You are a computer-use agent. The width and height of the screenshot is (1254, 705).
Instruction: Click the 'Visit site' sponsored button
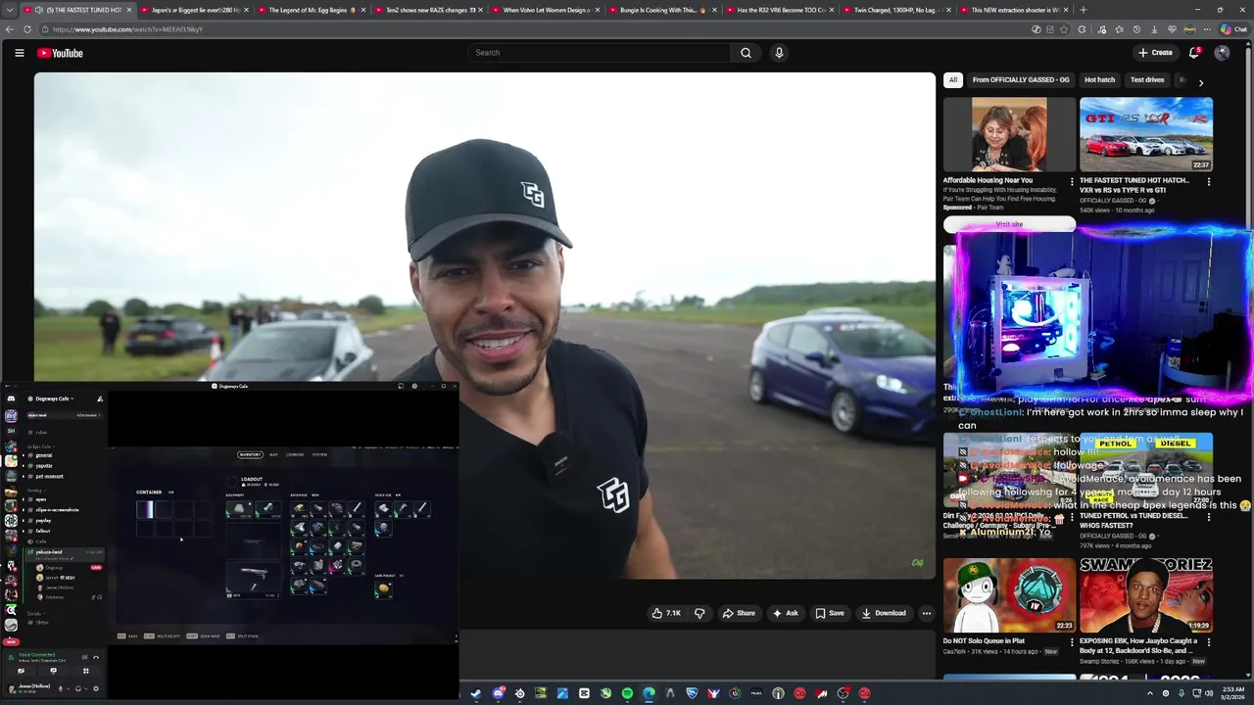1009,224
